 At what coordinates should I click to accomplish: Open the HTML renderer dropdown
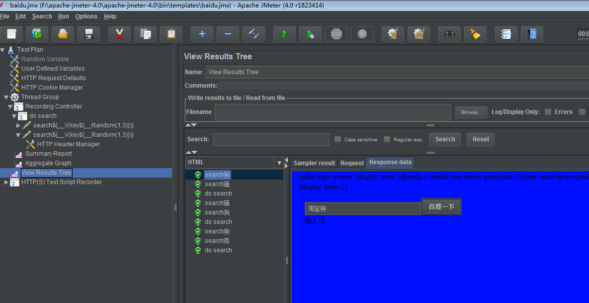(x=279, y=163)
